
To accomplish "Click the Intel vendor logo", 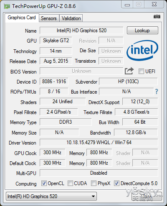I will (x=142, y=50).
